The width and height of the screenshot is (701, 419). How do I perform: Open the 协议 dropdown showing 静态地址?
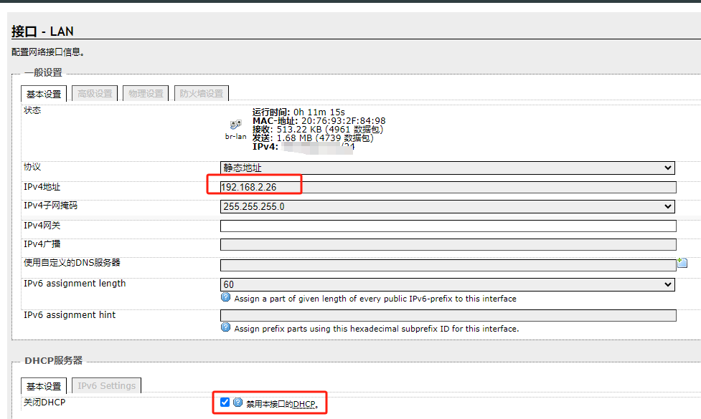point(448,168)
